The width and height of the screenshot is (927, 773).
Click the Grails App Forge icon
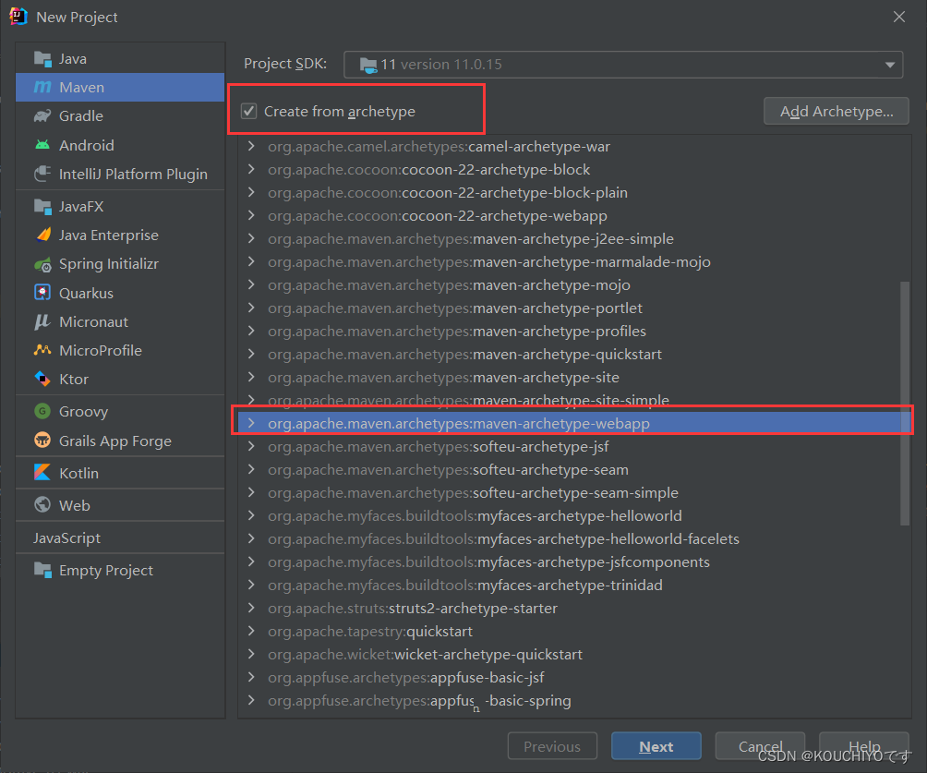coord(42,441)
